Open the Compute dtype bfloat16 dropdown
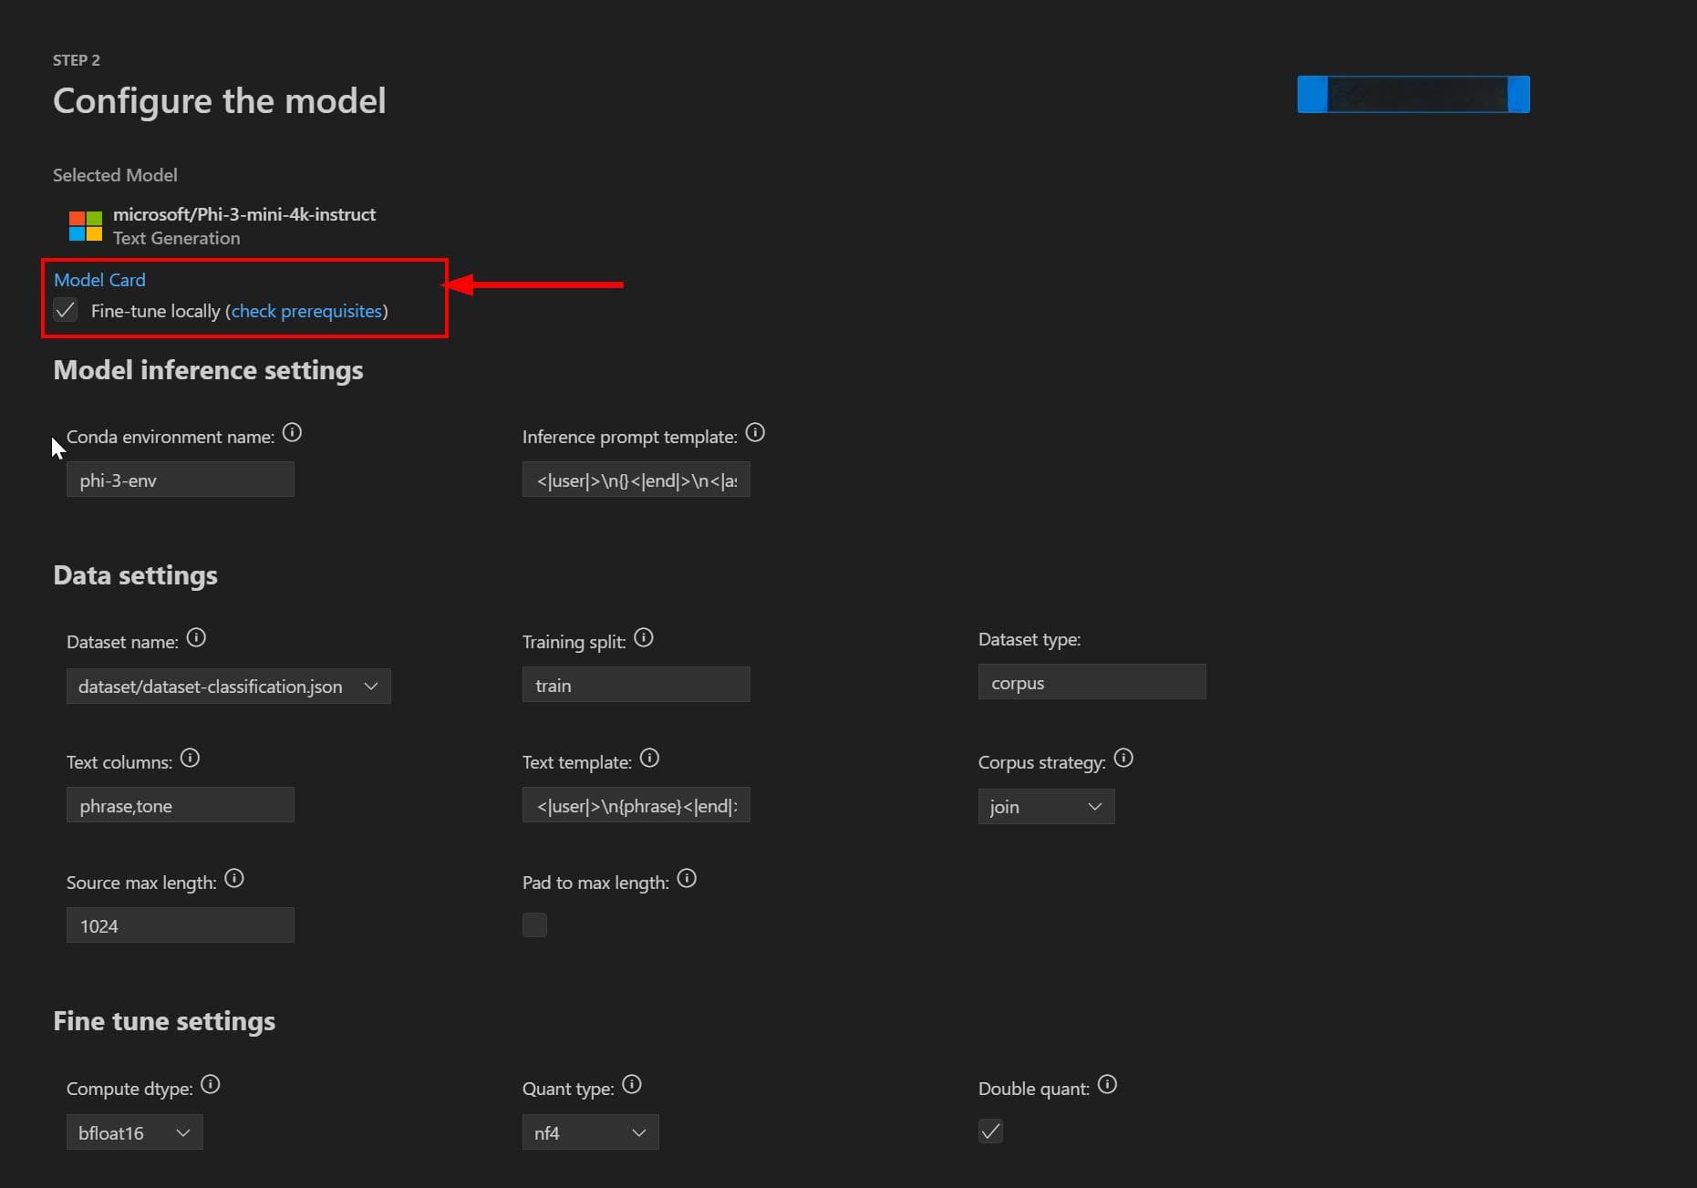The image size is (1697, 1188). (135, 1132)
